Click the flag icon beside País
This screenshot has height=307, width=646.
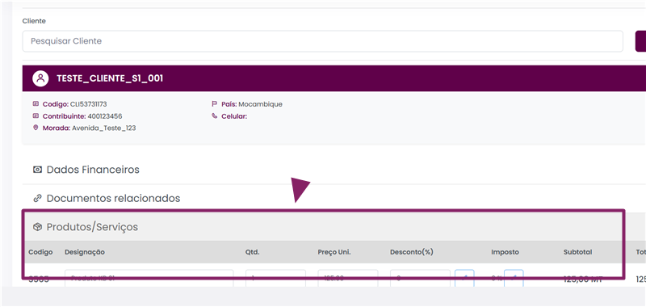coord(214,104)
